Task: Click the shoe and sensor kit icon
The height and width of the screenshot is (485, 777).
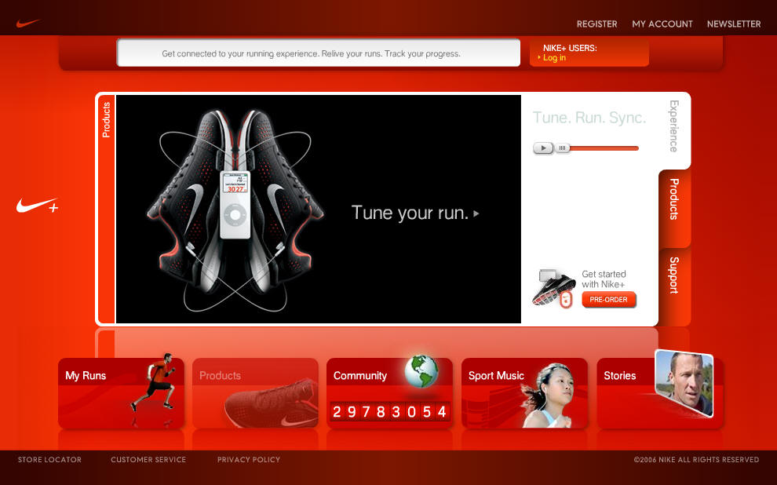Action: click(x=554, y=287)
